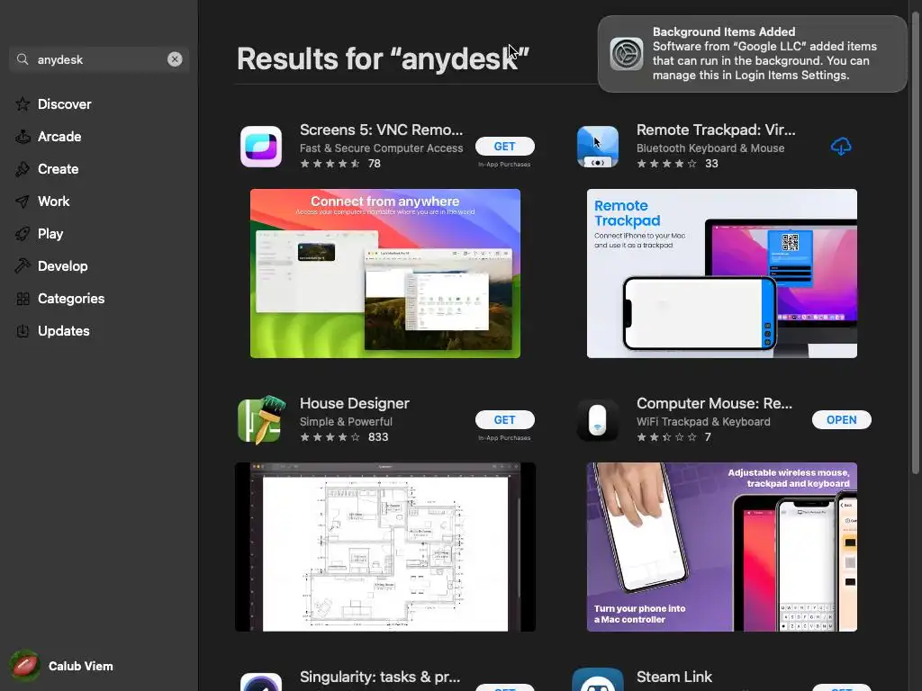Click the Updates download icon
Viewport: 922px width, 691px height.
pyautogui.click(x=23, y=331)
